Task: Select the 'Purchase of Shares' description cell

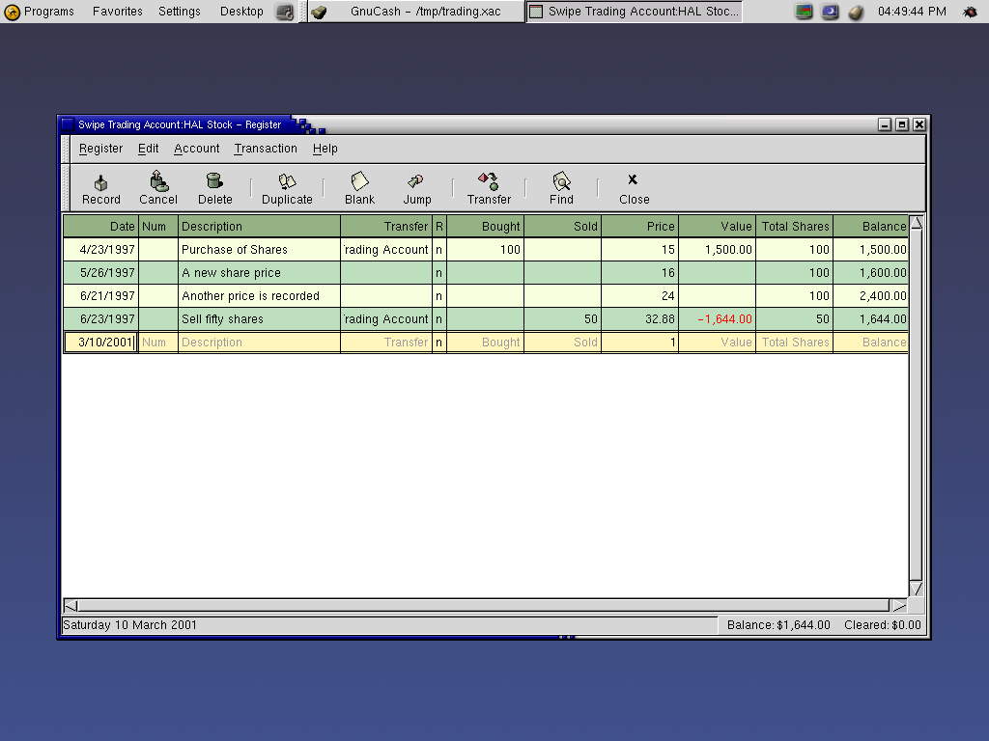Action: [x=259, y=250]
